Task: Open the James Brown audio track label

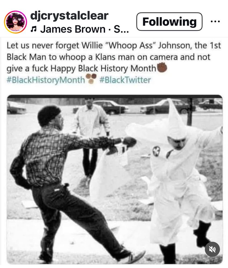Action: click(84, 29)
